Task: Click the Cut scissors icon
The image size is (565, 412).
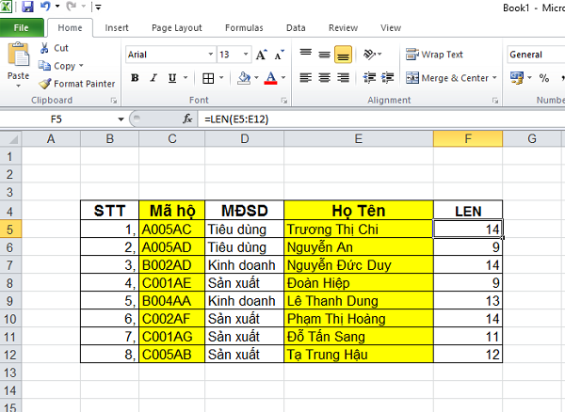Action: 45,48
